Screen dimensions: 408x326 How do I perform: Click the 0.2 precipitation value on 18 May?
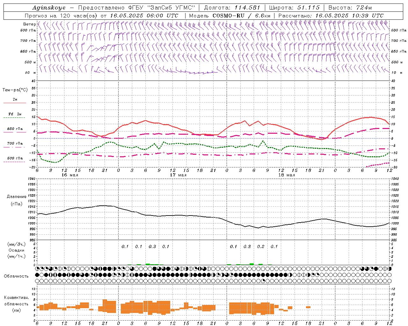pos(261,246)
